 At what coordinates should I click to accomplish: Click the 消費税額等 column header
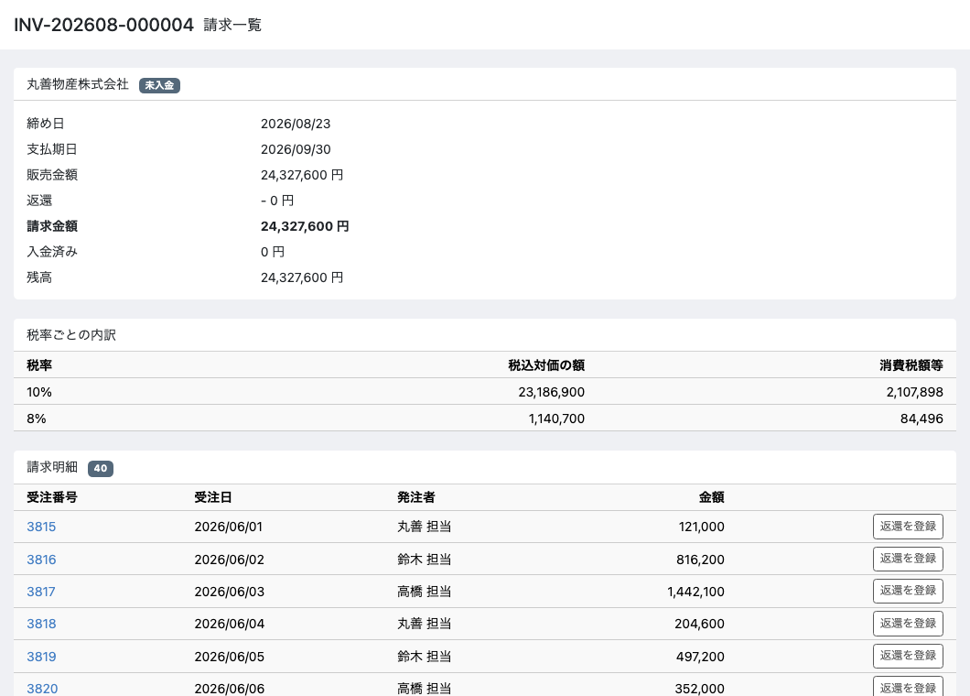click(x=911, y=365)
